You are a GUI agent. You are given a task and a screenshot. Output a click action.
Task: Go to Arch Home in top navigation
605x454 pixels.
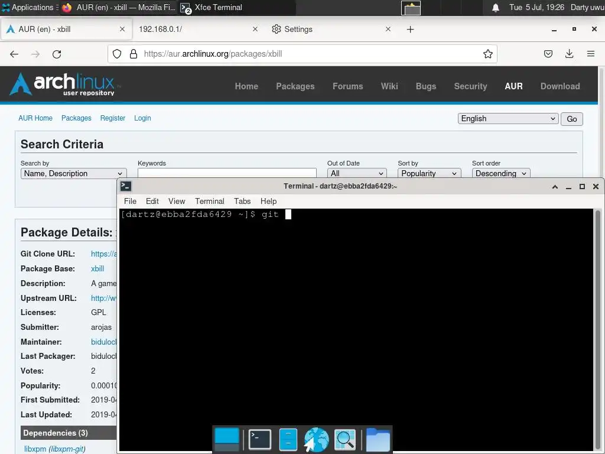tap(246, 86)
